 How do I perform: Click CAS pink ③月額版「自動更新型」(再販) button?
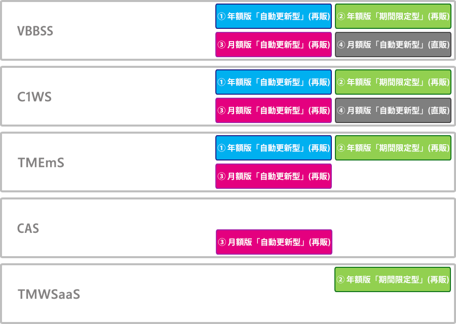pos(274,242)
